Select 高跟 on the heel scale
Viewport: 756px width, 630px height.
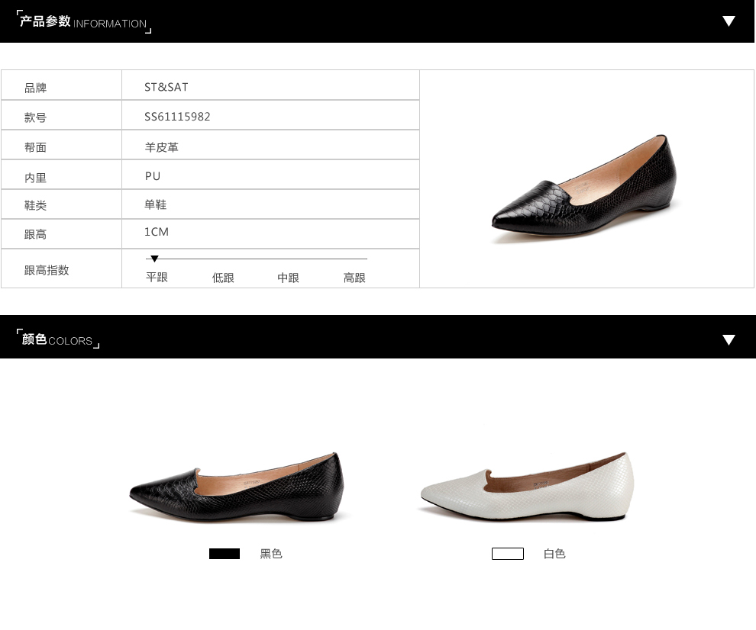pos(354,278)
